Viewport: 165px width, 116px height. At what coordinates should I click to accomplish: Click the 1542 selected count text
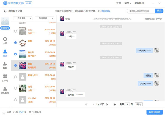tap(21, 112)
